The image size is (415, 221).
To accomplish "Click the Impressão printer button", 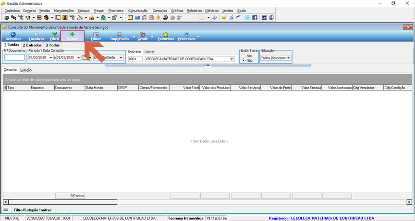I will (x=120, y=36).
